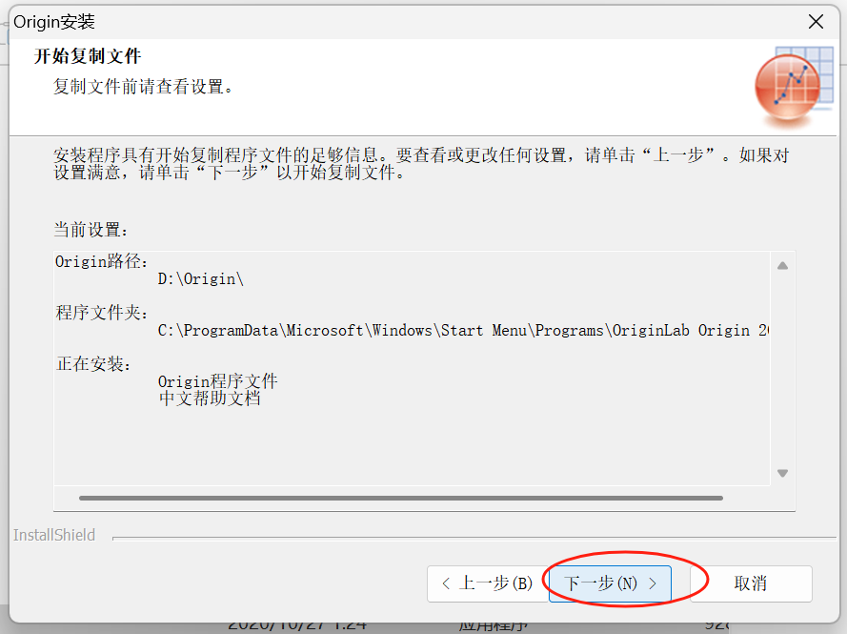
Task: Click the horizontal scrollbar under the settings box
Action: (401, 498)
